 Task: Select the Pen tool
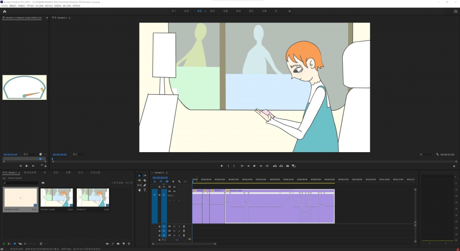[144, 185]
